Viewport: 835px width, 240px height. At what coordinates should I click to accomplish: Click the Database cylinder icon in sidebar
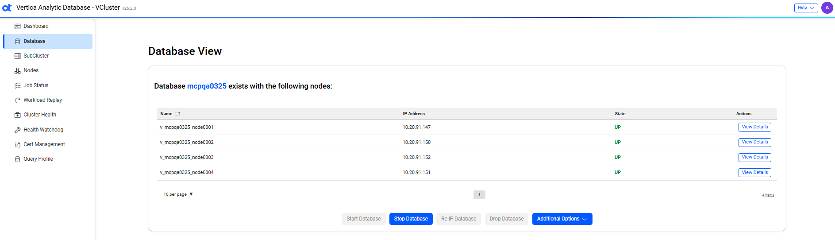coord(18,41)
